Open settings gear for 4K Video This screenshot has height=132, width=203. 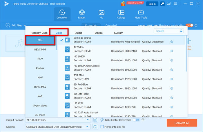(x=172, y=51)
